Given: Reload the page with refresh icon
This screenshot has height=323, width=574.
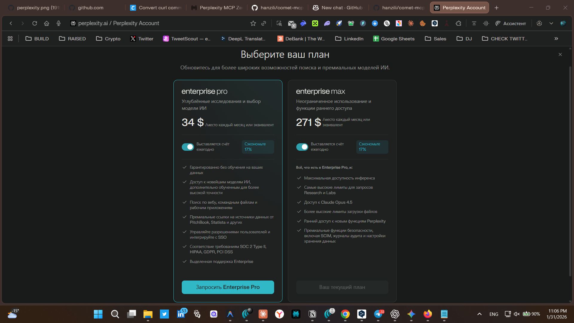Looking at the screenshot, I should point(35,23).
